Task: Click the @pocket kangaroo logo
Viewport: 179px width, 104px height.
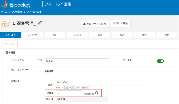Action: click(16, 5)
